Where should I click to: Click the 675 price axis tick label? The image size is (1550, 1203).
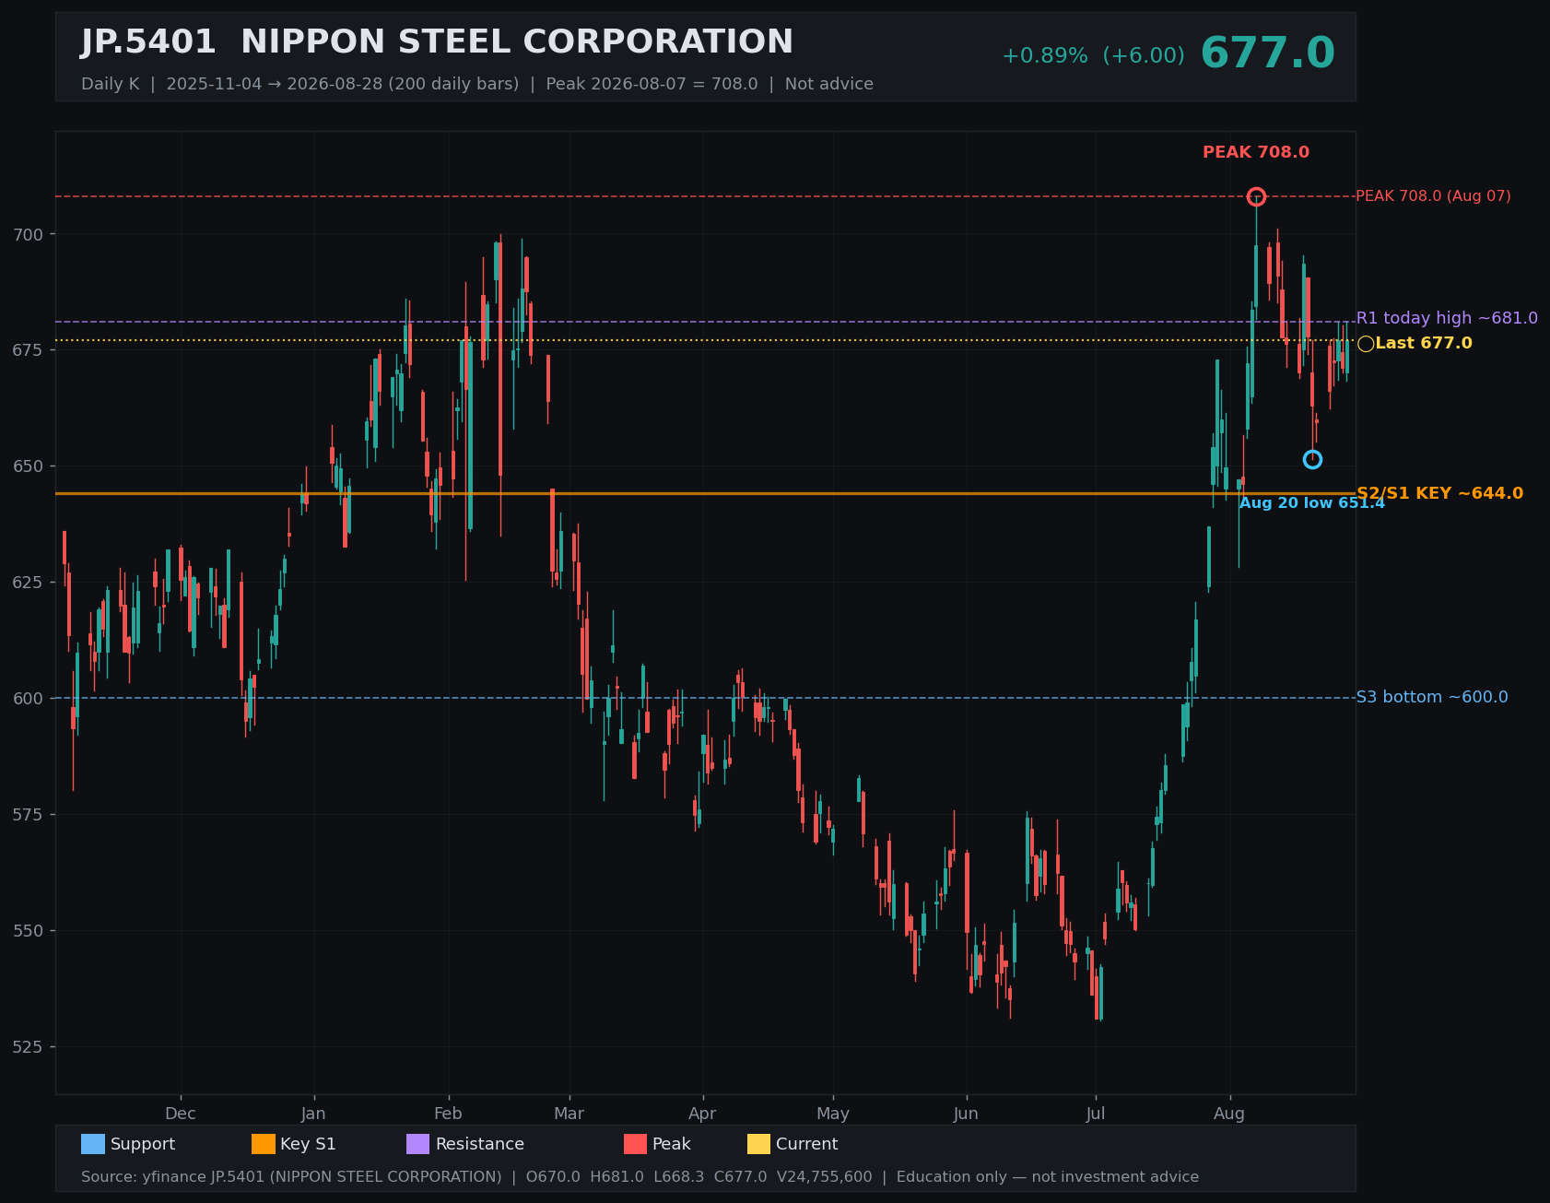29,350
